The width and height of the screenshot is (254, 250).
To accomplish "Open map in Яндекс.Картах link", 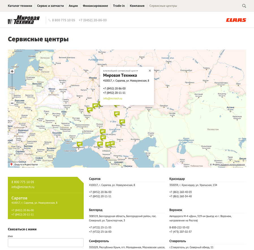I will pyautogui.click(x=25, y=165).
